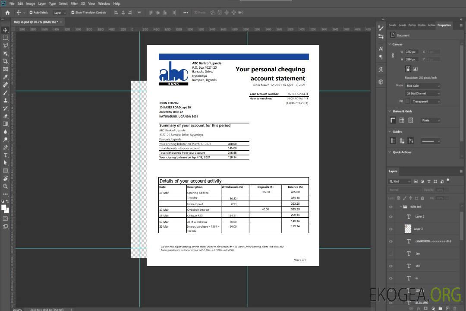
Task: Filter layers by type layers icon
Action: pyautogui.click(x=429, y=181)
